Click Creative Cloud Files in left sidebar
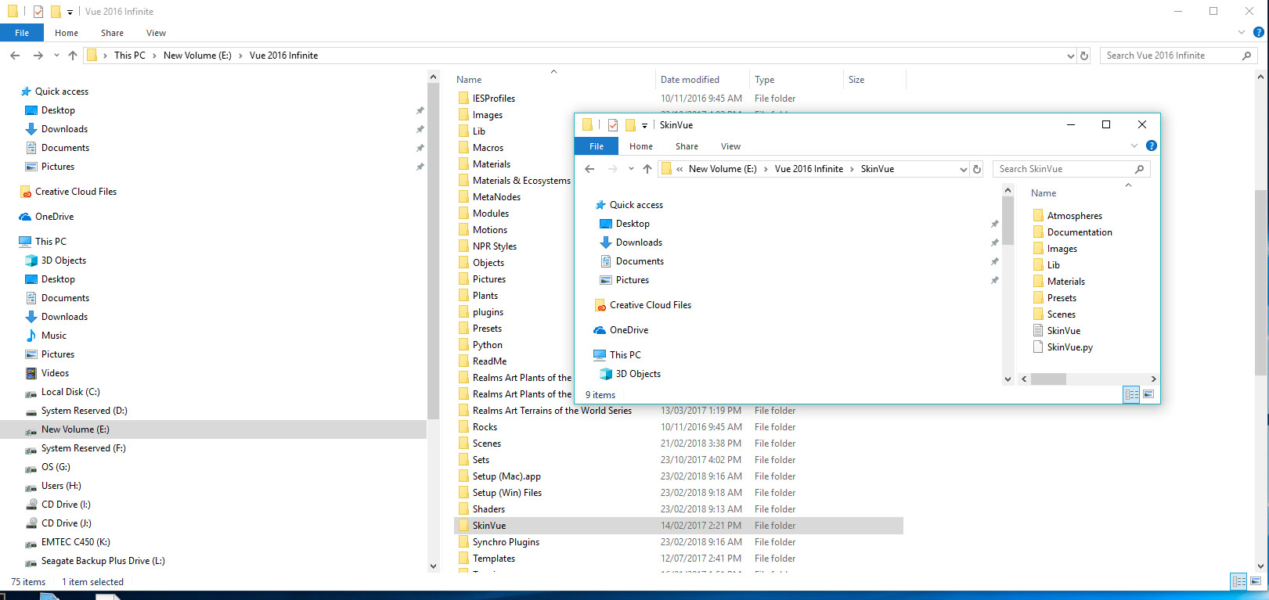The image size is (1269, 600). [x=75, y=192]
